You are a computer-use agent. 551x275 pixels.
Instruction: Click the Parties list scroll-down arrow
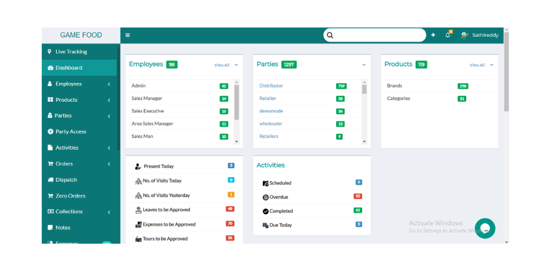pos(364,142)
